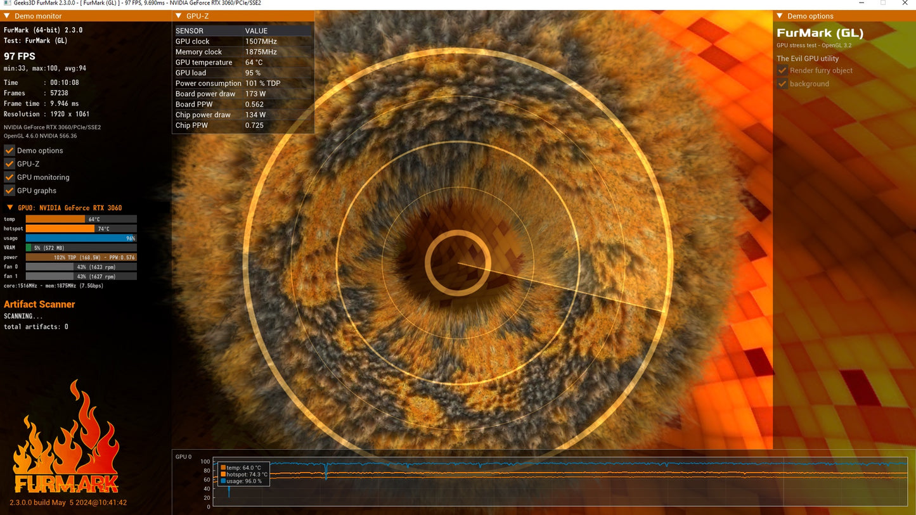Click the SENSOR column header
This screenshot has width=916, height=515.
pos(190,31)
